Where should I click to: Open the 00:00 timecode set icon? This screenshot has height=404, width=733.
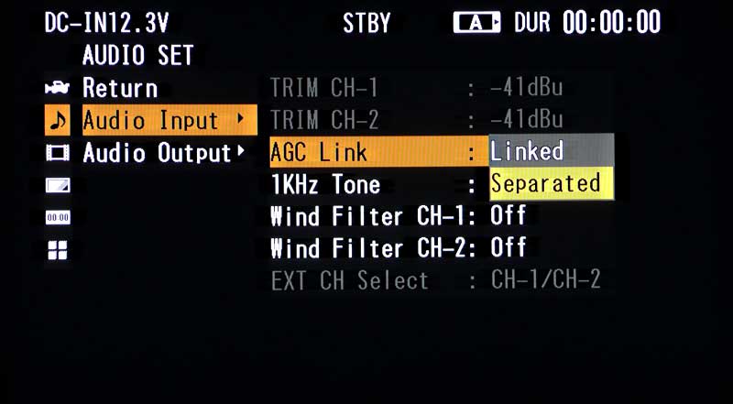(58, 217)
